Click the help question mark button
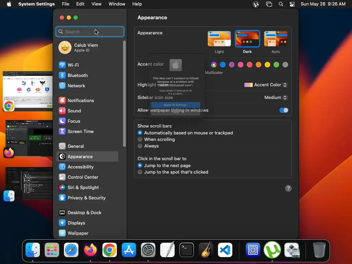 [x=288, y=188]
